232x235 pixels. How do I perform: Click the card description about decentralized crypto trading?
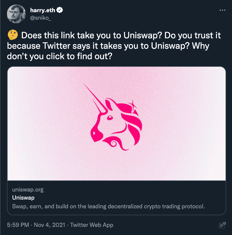(108, 206)
